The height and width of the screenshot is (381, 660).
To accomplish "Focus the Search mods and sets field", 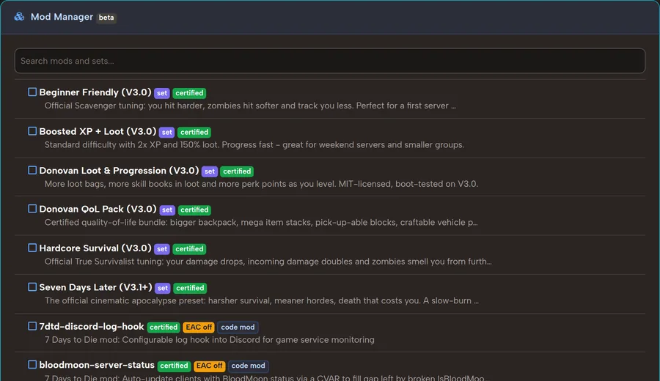I will (329, 61).
